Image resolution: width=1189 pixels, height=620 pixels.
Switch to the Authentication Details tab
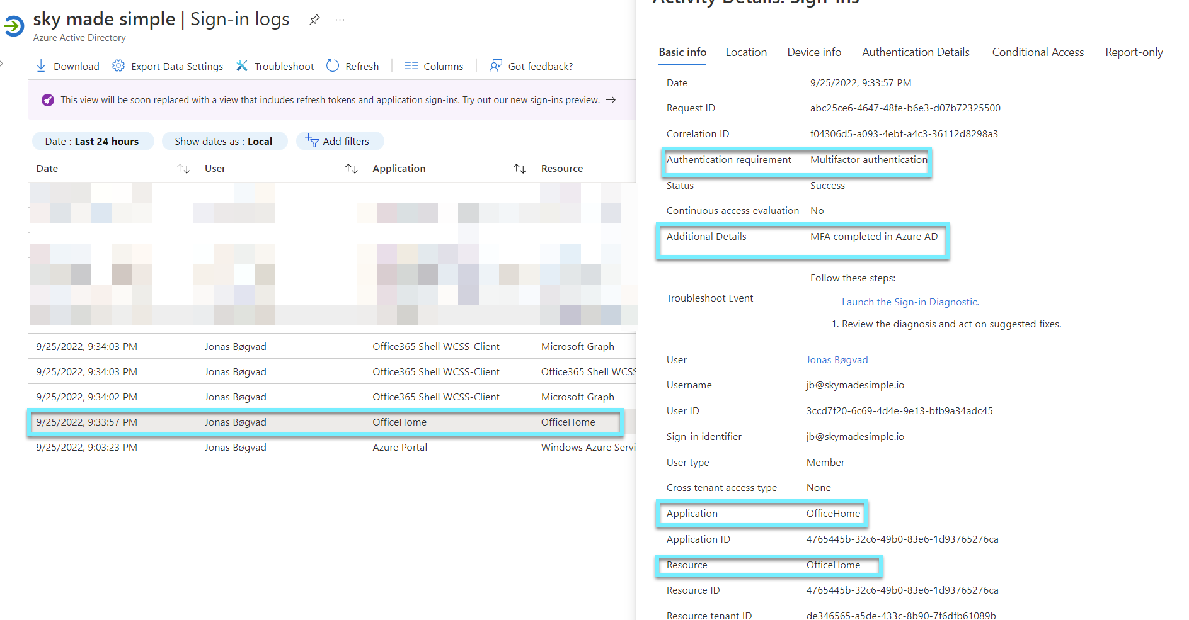click(916, 52)
